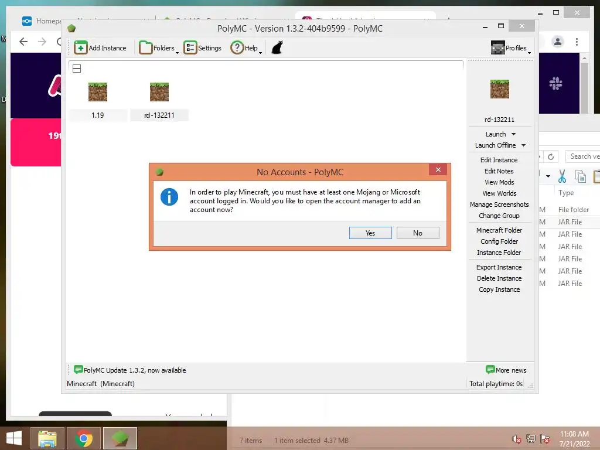Click the rd-132211 icon in side panel
This screenshot has height=450, width=600.
(500, 89)
